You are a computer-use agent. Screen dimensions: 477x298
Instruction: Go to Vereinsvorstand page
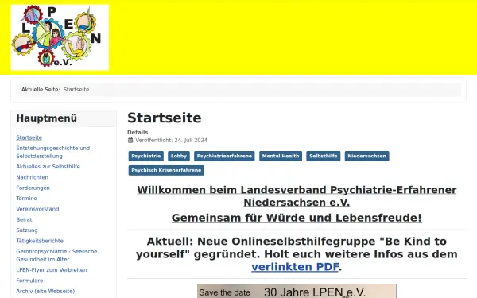37,209
